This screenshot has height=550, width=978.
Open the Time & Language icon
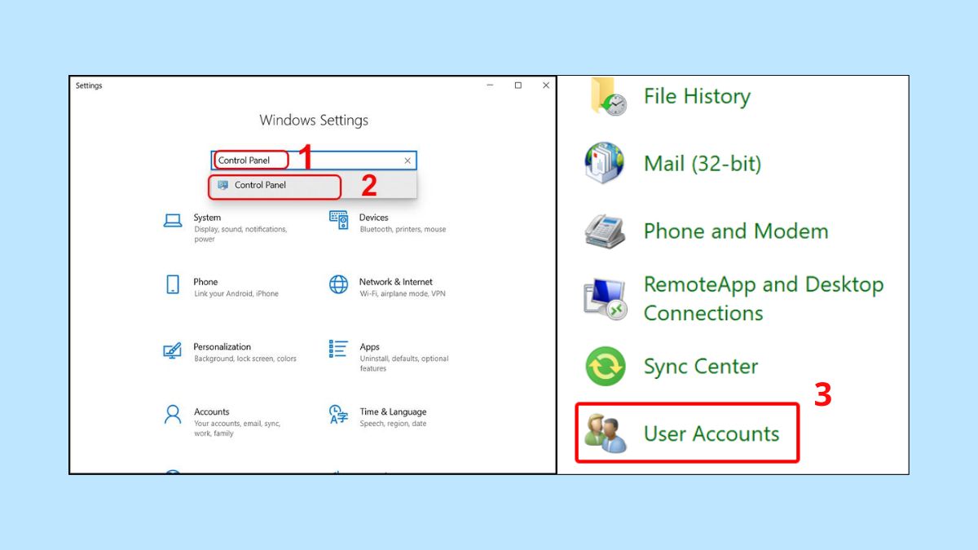coord(338,414)
